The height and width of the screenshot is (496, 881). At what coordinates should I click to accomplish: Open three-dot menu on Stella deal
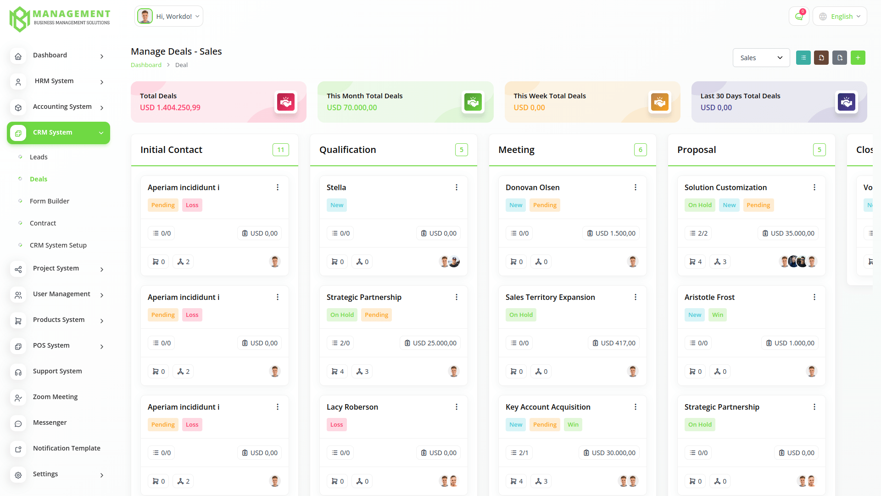click(x=457, y=187)
